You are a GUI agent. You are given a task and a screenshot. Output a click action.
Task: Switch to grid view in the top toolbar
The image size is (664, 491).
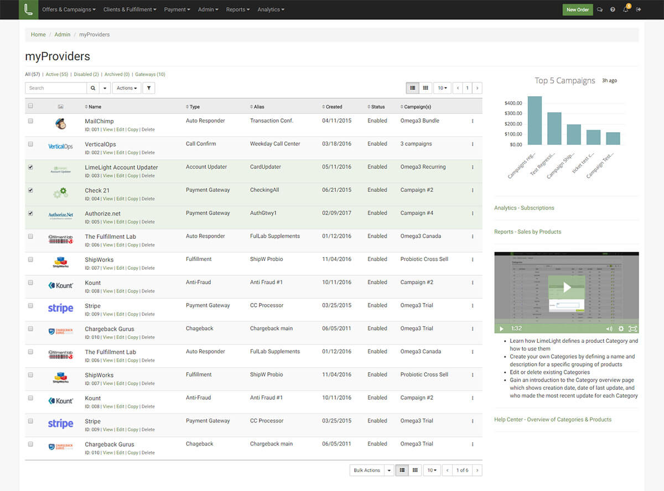426,88
